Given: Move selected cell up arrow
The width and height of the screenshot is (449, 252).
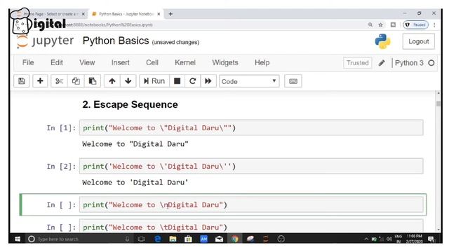Looking at the screenshot, I should tap(112, 81).
